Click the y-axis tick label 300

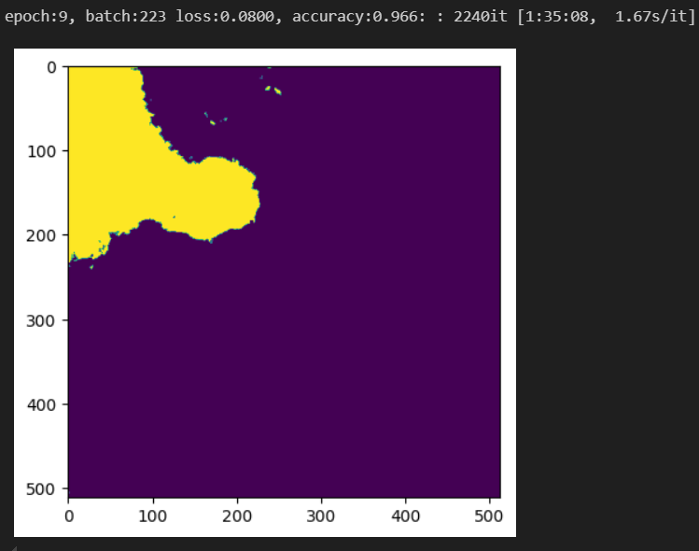[x=41, y=320]
